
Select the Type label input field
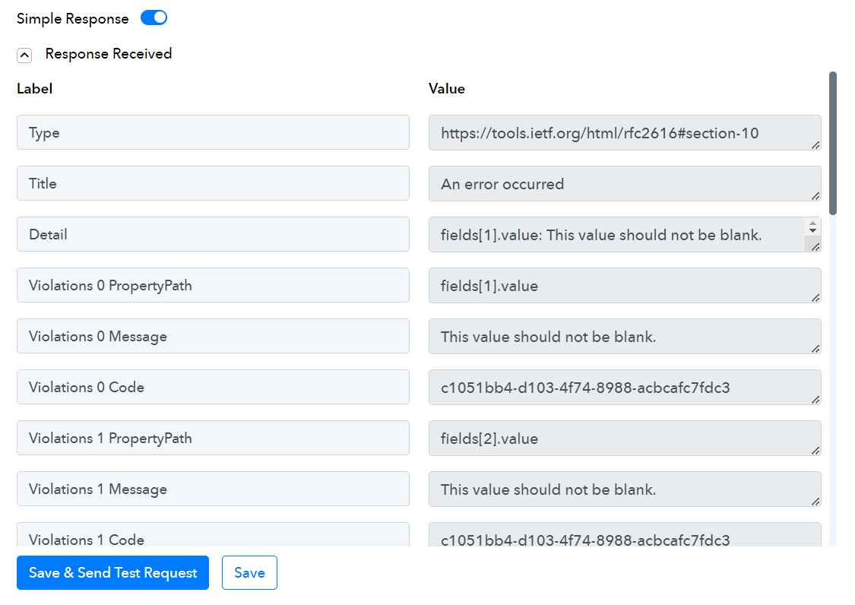(x=214, y=132)
